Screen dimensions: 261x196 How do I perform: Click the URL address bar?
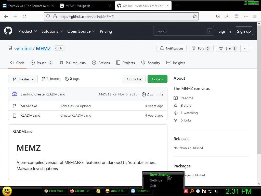tap(121, 17)
